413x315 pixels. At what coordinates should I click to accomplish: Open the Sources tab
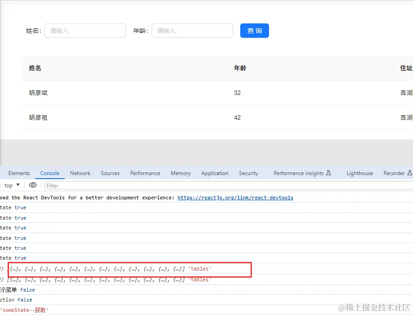pyautogui.click(x=110, y=173)
